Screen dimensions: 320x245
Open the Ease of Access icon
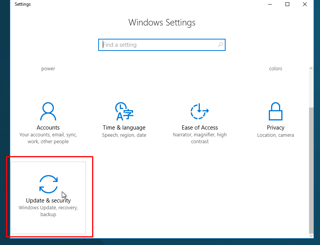pyautogui.click(x=199, y=111)
